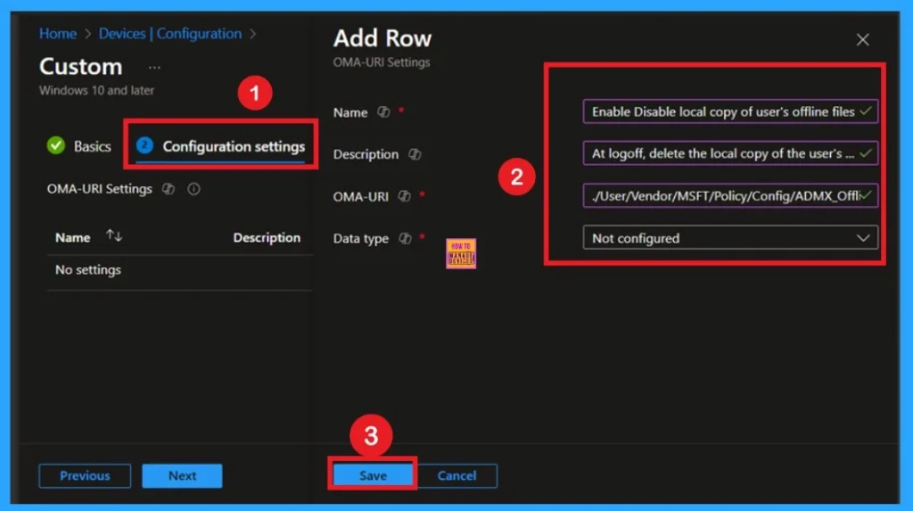Click the Name column header

point(73,238)
